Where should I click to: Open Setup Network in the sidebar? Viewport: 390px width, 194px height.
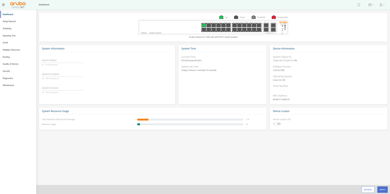click(9, 21)
